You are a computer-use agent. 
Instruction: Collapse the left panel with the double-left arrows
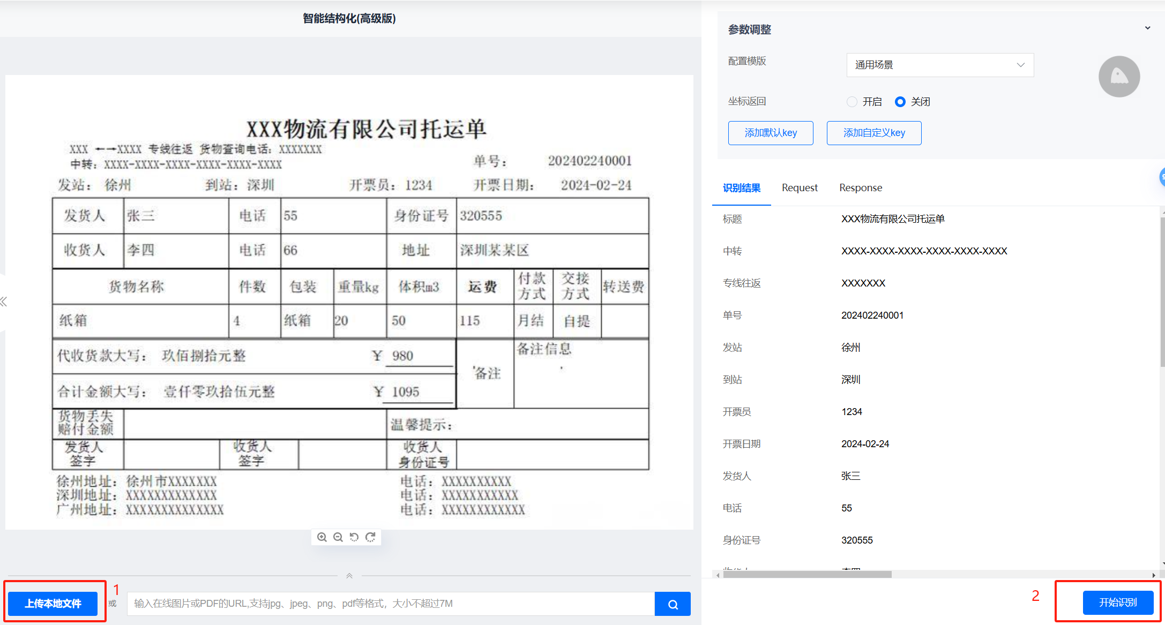pos(4,302)
